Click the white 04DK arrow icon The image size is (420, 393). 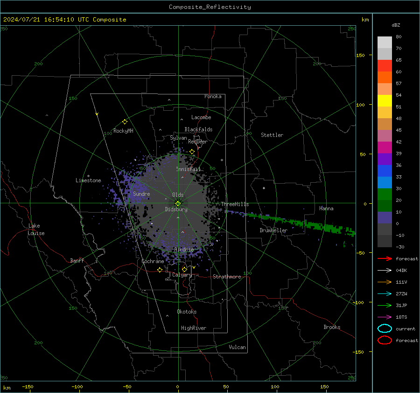coord(385,270)
